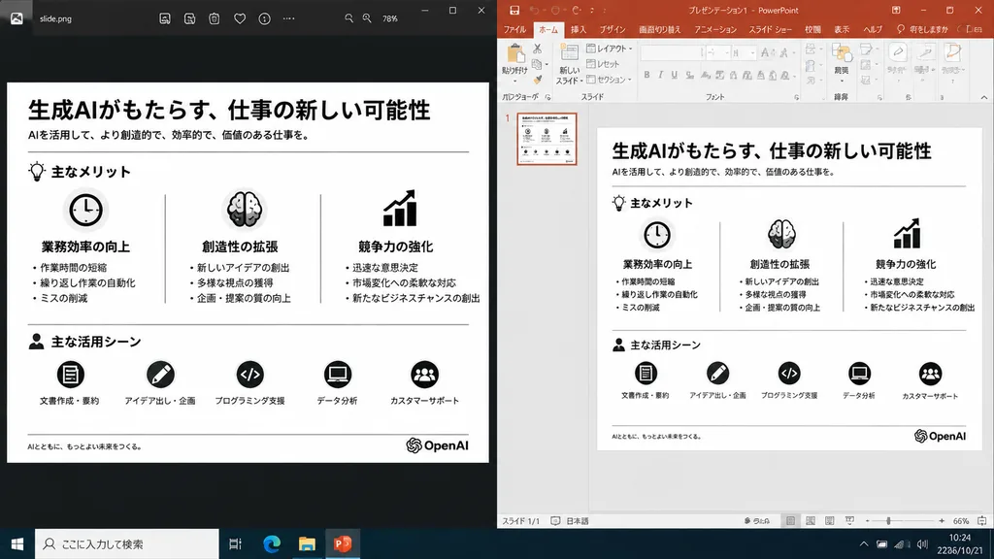The width and height of the screenshot is (994, 559).
Task: Switch to Slide Sorter view
Action: click(811, 521)
